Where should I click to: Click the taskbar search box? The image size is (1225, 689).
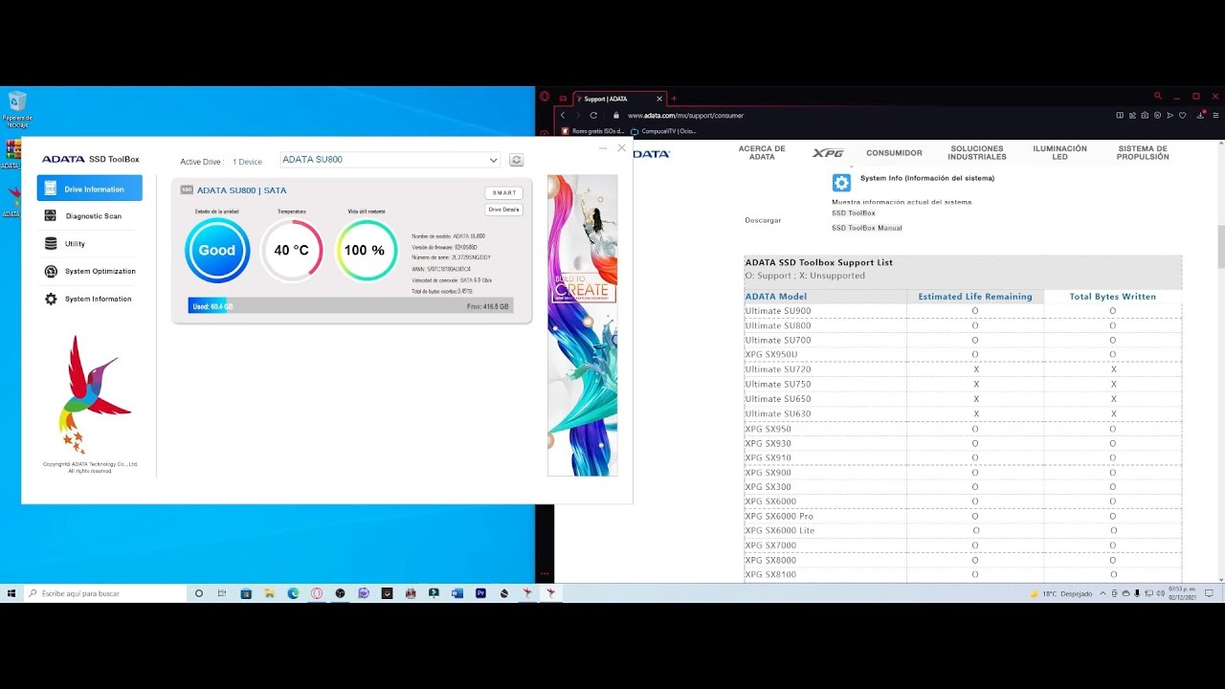point(105,593)
